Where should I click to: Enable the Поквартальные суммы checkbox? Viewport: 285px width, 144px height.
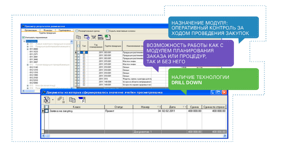(x=77, y=31)
